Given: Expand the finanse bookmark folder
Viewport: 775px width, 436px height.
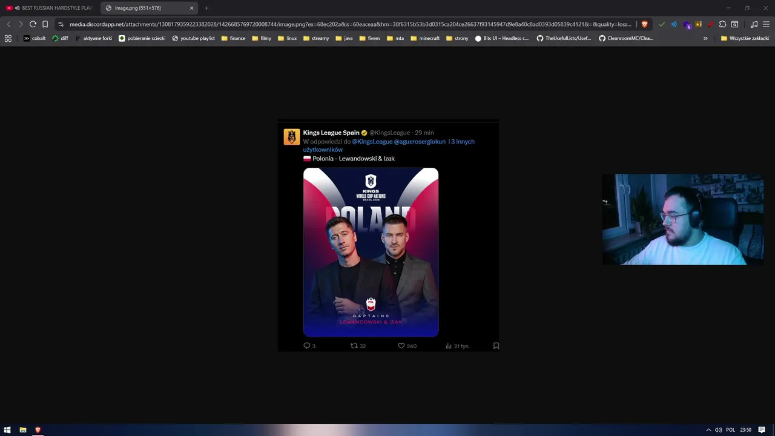Looking at the screenshot, I should (x=234, y=38).
